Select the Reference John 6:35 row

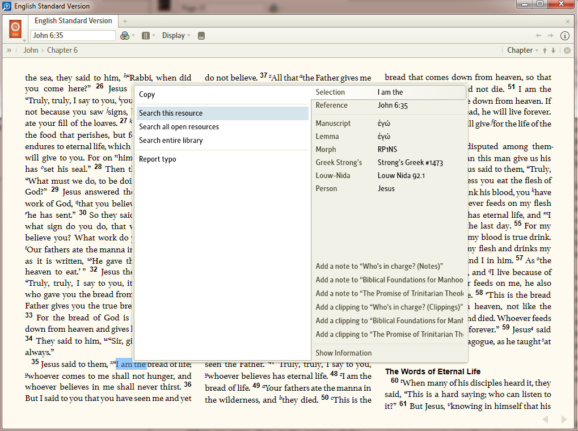tap(390, 105)
